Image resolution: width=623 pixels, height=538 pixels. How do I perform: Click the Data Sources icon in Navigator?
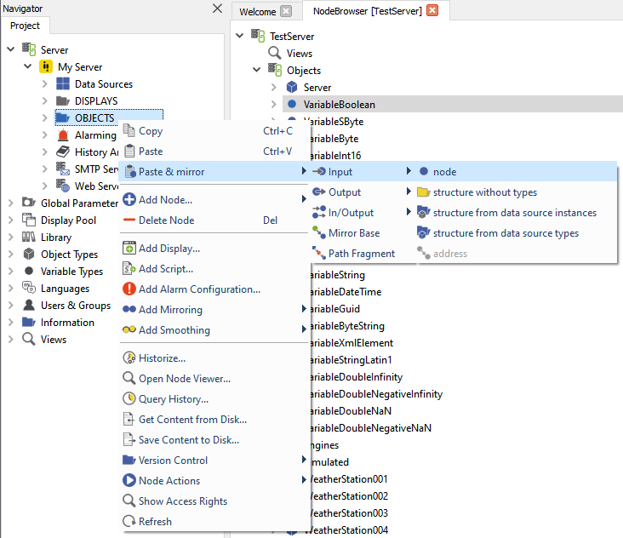click(63, 83)
